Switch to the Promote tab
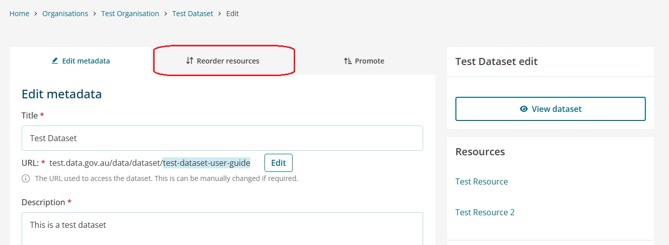This screenshot has width=669, height=245. tap(364, 61)
